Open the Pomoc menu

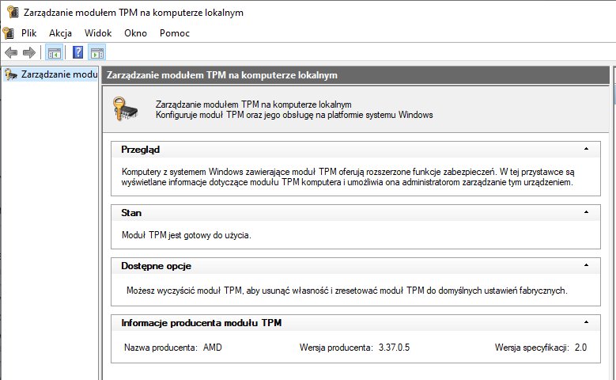point(175,33)
